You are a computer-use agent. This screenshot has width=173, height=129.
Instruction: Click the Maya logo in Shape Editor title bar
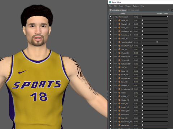point(110,2)
